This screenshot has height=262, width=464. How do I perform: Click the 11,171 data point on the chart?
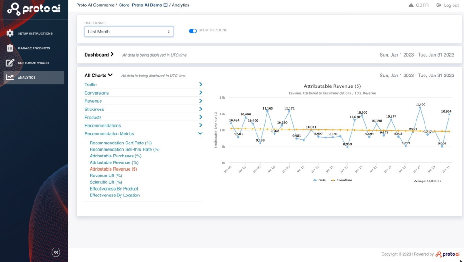coord(289,111)
